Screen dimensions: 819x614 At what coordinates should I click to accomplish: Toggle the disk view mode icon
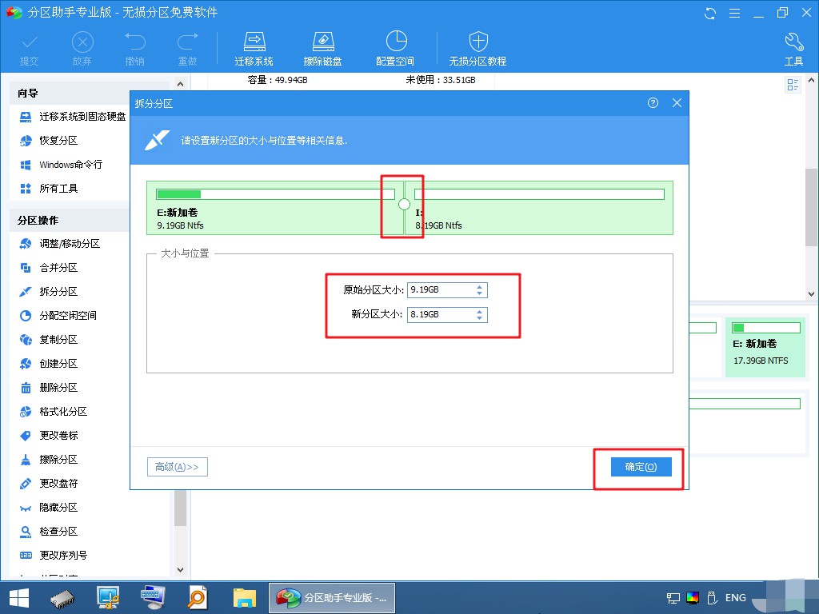tap(793, 85)
